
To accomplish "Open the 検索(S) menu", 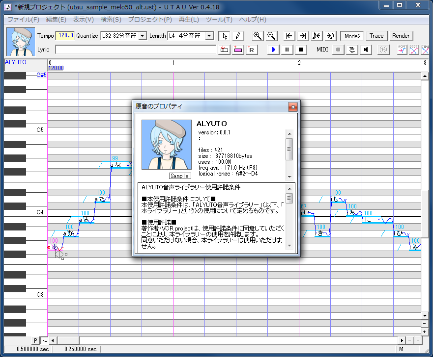I will pyautogui.click(x=111, y=20).
